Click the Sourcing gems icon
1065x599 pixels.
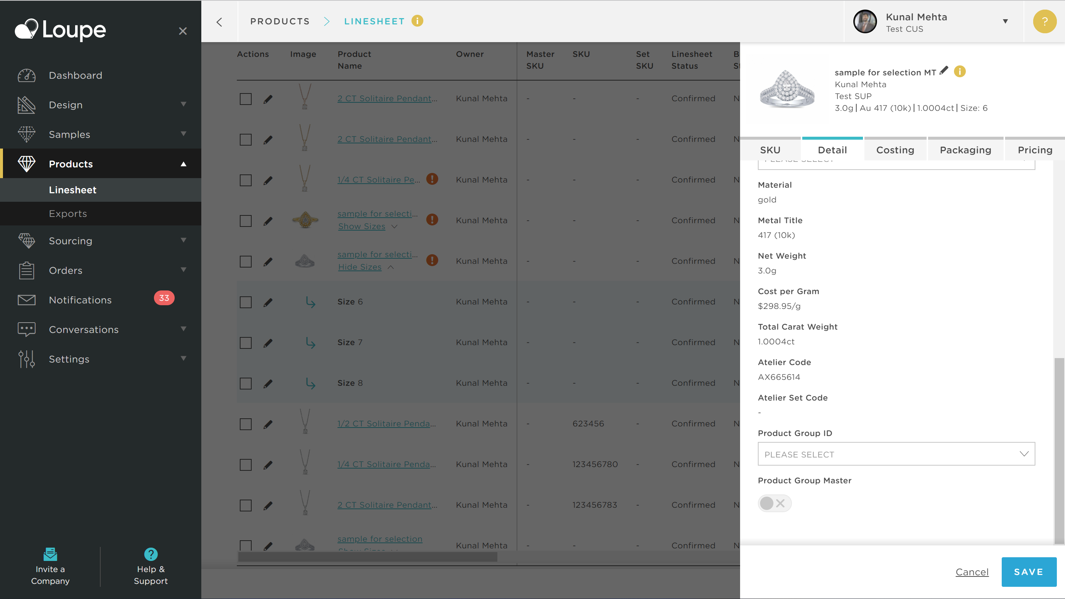point(27,241)
